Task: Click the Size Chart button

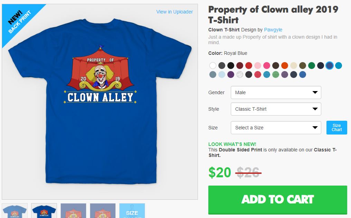Action: coord(336,128)
